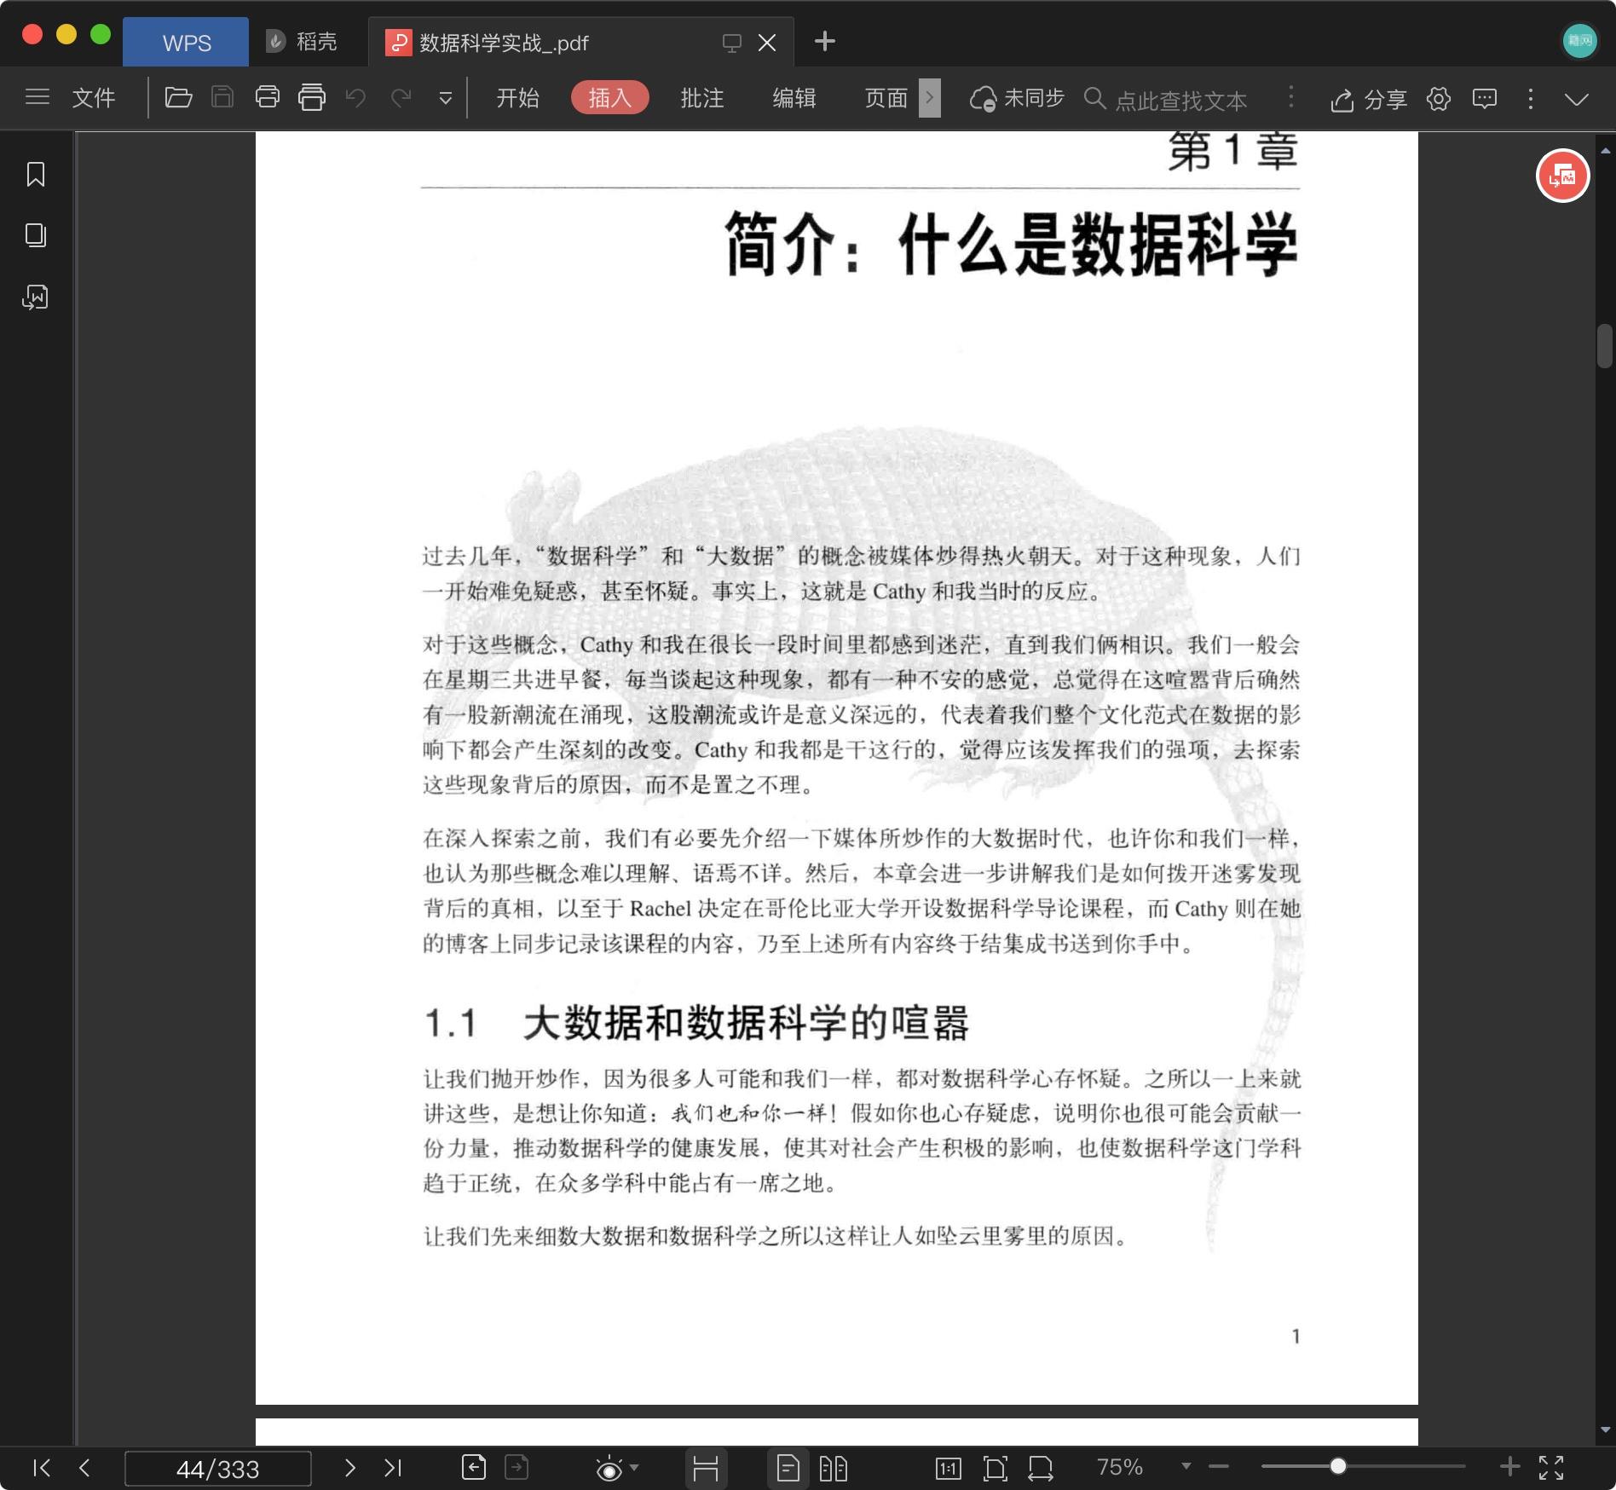Click the undo arrow

tap(356, 98)
